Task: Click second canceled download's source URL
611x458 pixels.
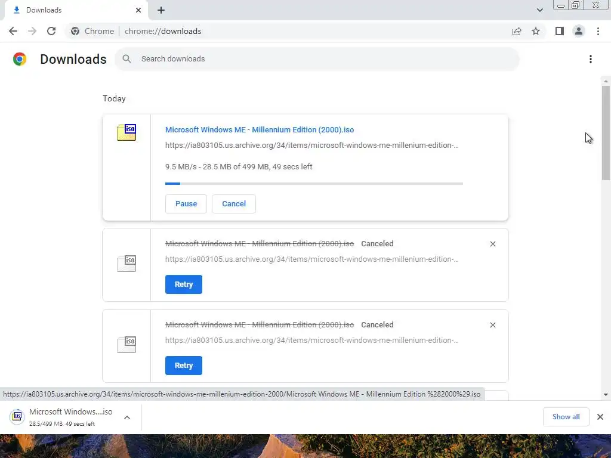Action: [x=311, y=341]
